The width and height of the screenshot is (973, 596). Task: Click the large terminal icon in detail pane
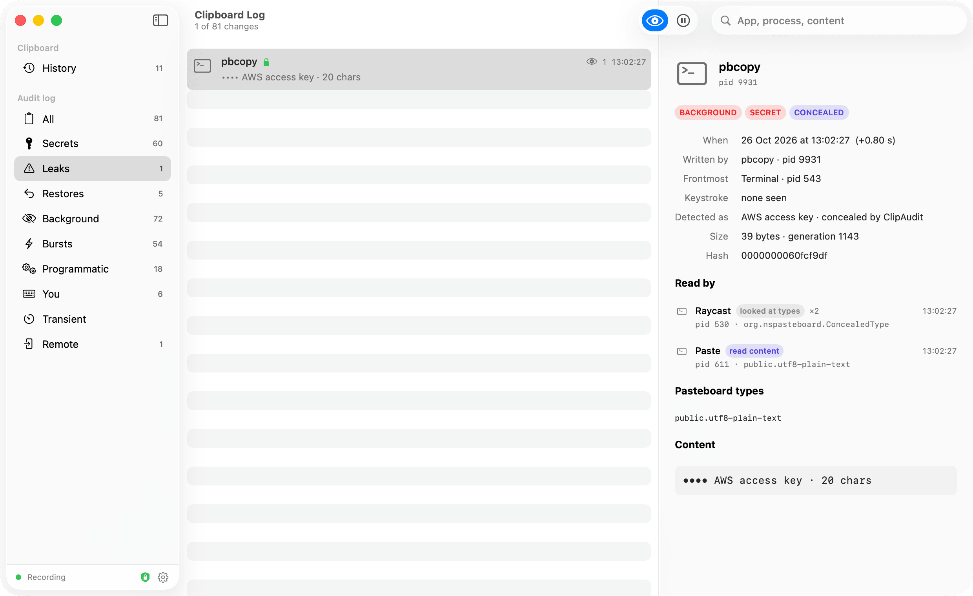click(692, 74)
